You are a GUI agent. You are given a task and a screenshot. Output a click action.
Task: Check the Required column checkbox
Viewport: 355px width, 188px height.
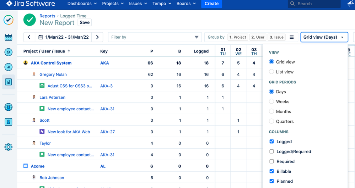[x=272, y=161]
